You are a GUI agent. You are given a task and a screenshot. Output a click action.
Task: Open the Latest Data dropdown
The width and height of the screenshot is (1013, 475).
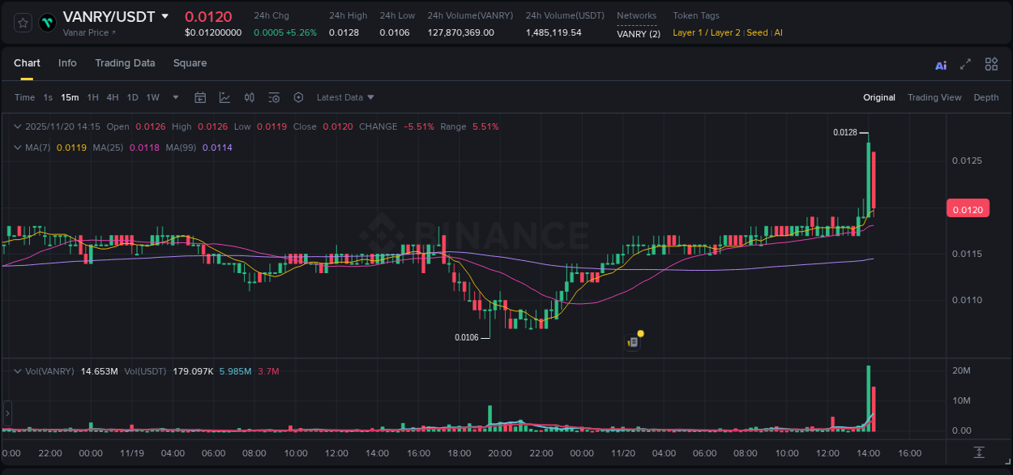pyautogui.click(x=344, y=97)
